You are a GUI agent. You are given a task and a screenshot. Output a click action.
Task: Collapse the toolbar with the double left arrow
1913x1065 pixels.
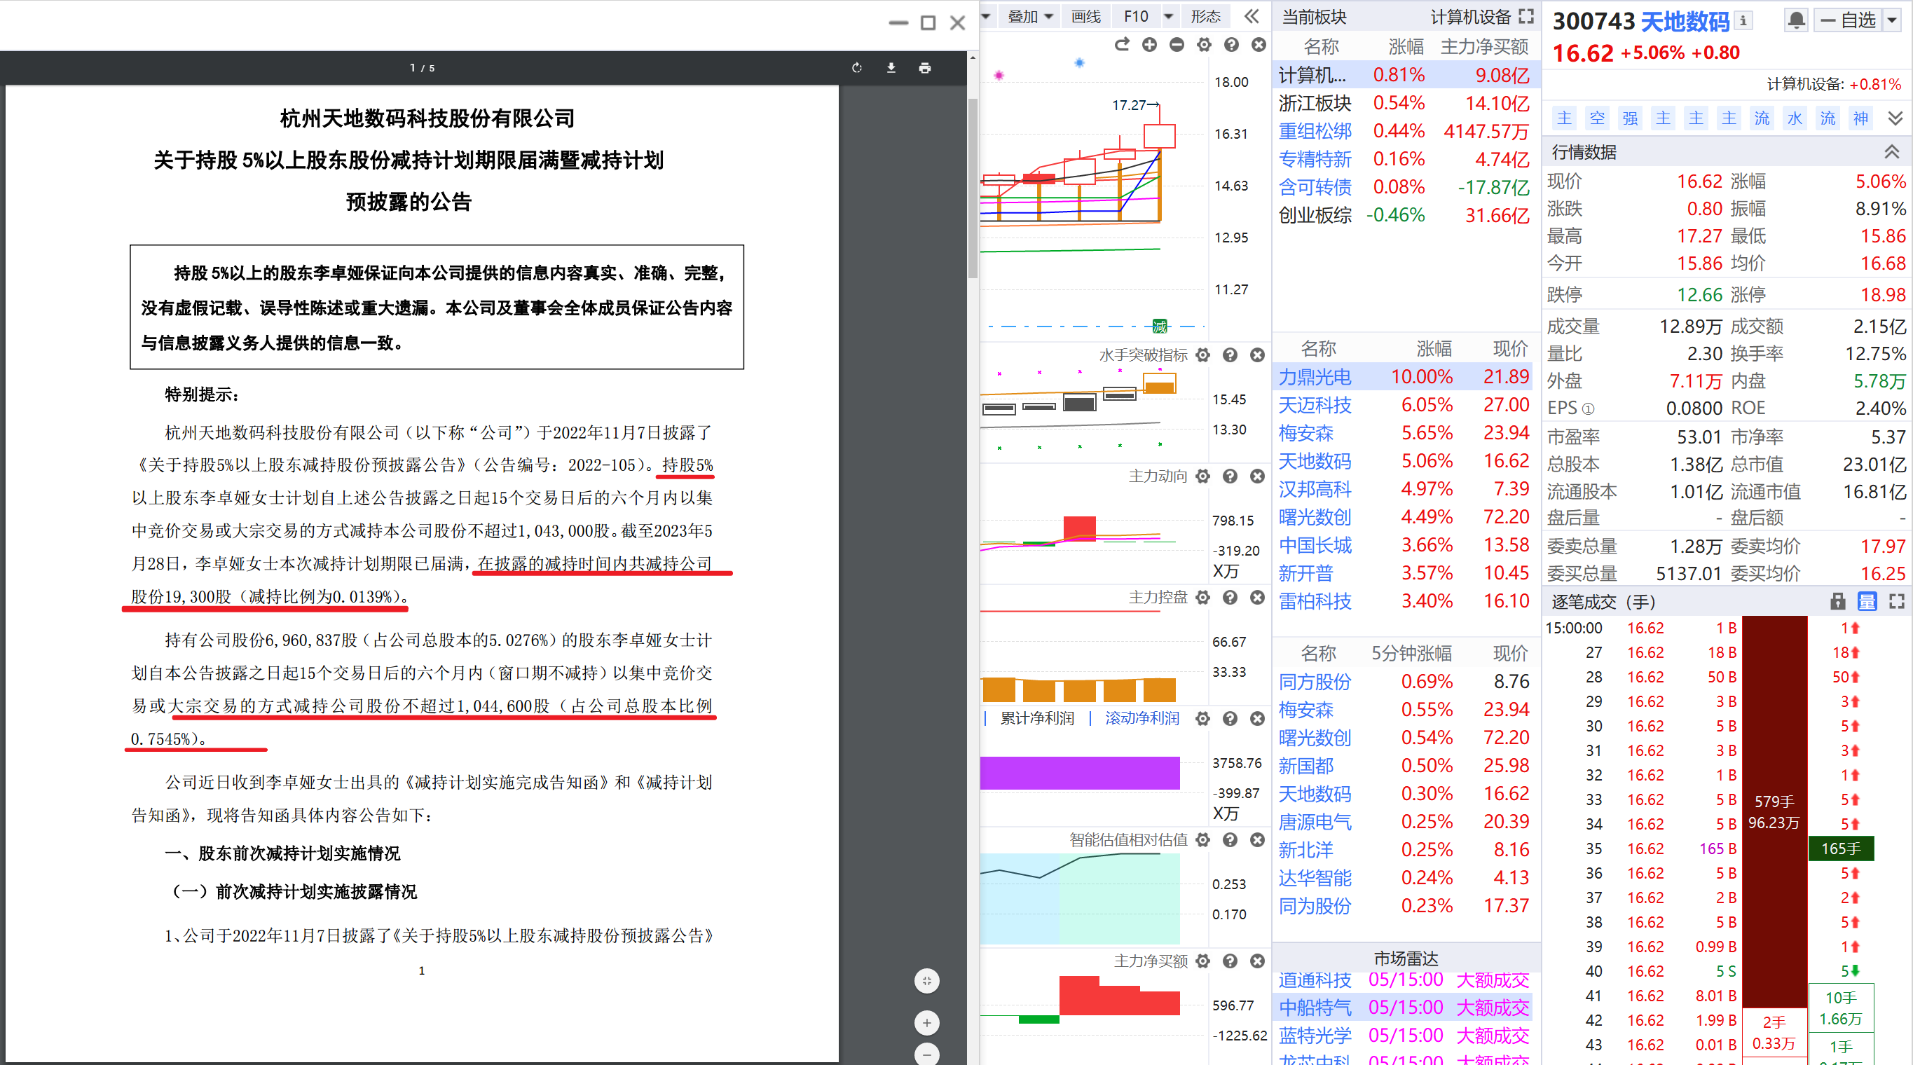[1252, 16]
